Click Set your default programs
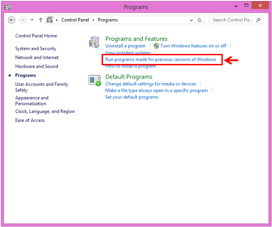The width and height of the screenshot is (272, 227). click(132, 97)
